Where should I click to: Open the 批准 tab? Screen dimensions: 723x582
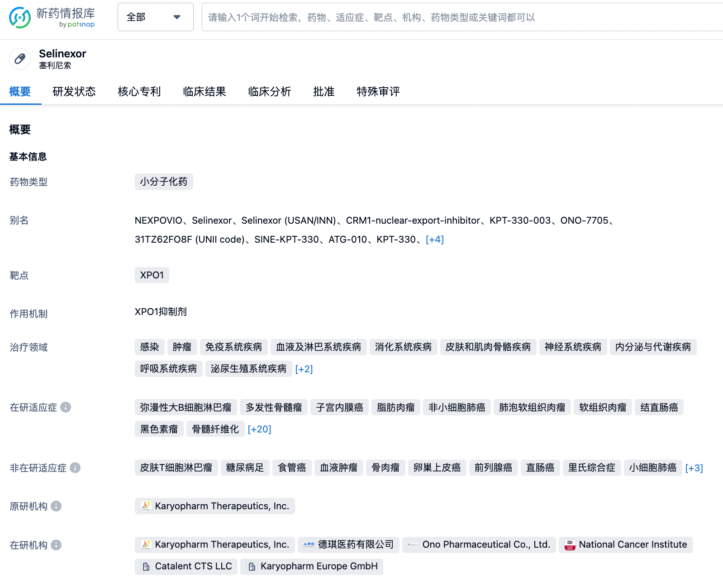click(324, 92)
